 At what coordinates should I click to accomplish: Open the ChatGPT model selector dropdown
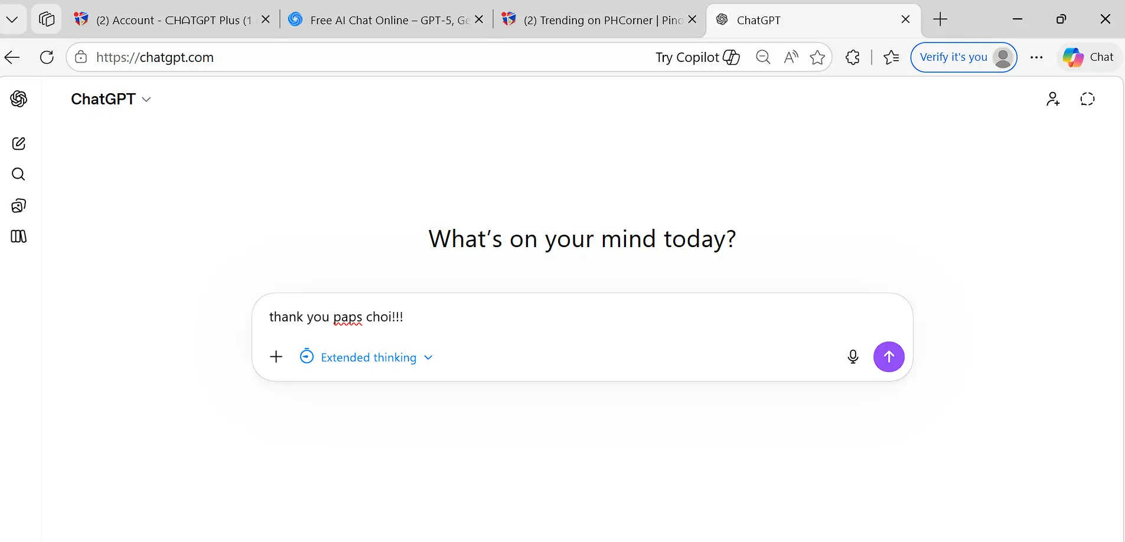111,99
